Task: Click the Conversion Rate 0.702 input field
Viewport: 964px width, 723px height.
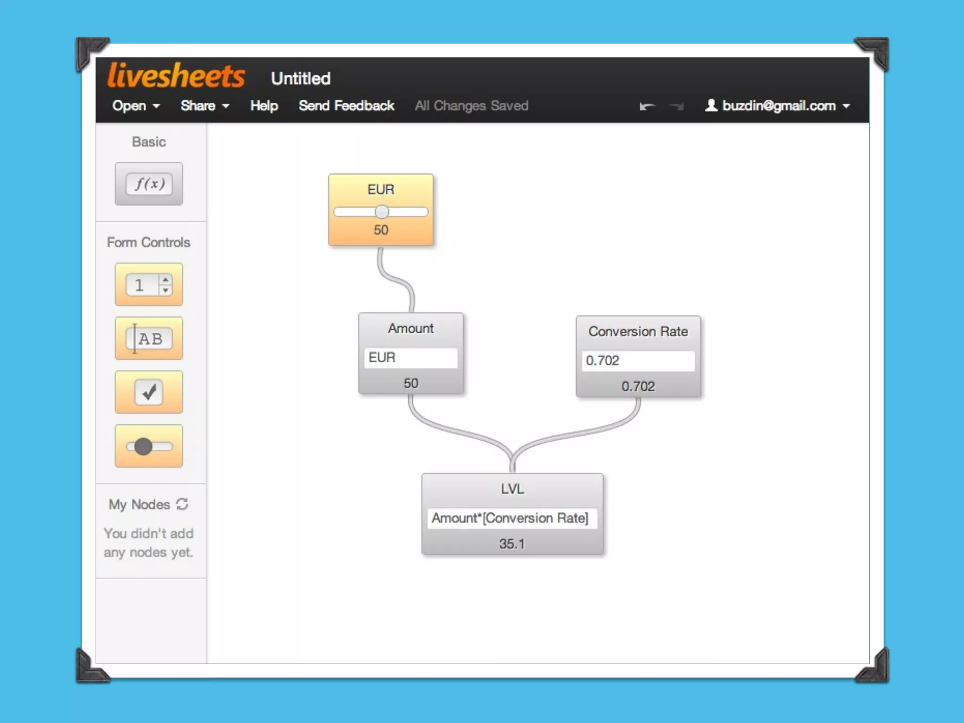Action: click(x=638, y=361)
